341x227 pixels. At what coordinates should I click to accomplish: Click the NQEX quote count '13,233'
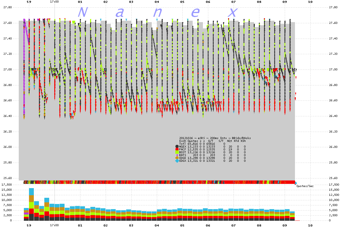coord(192,146)
